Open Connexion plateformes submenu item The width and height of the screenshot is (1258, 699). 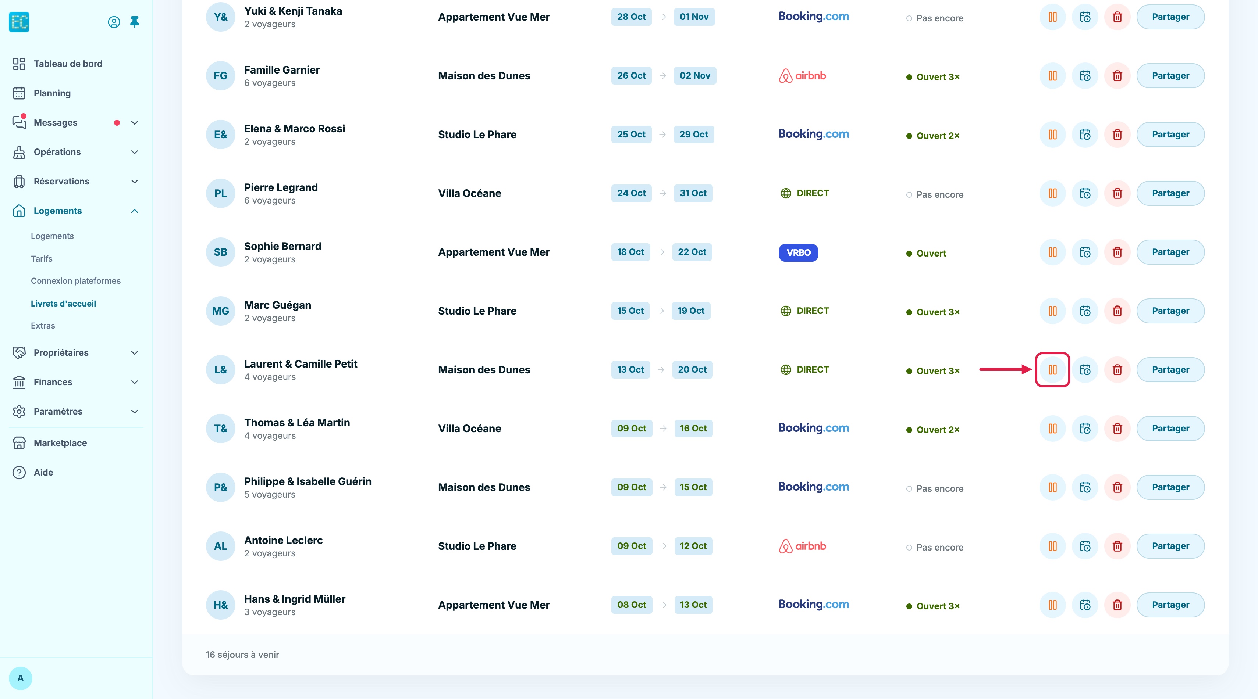[76, 281]
